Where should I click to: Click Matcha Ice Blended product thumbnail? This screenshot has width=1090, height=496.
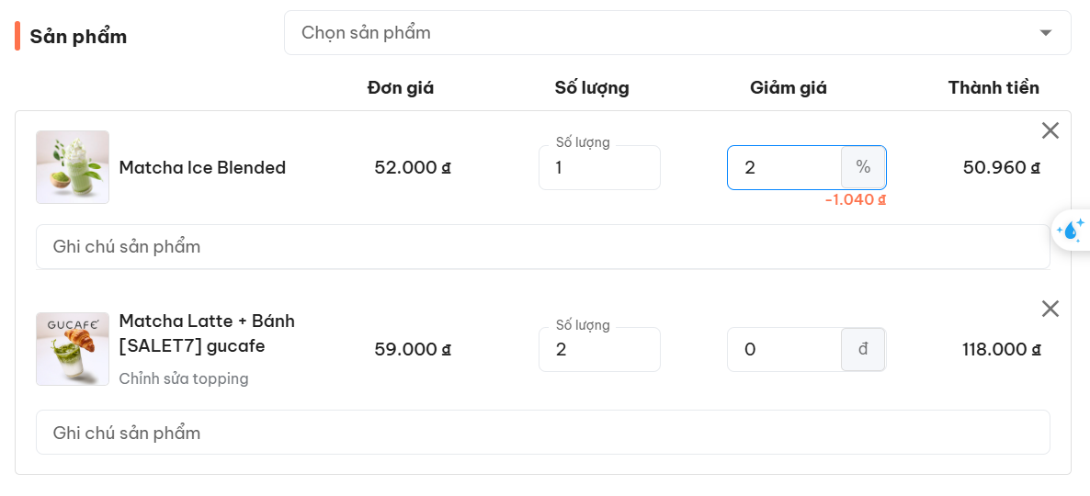coord(73,167)
